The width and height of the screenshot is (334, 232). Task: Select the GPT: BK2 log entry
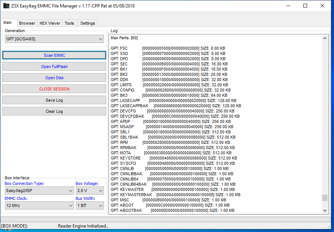pyautogui.click(x=169, y=74)
